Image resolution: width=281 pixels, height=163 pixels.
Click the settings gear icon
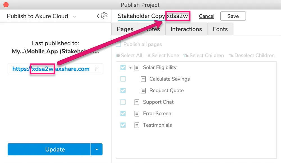(105, 16)
